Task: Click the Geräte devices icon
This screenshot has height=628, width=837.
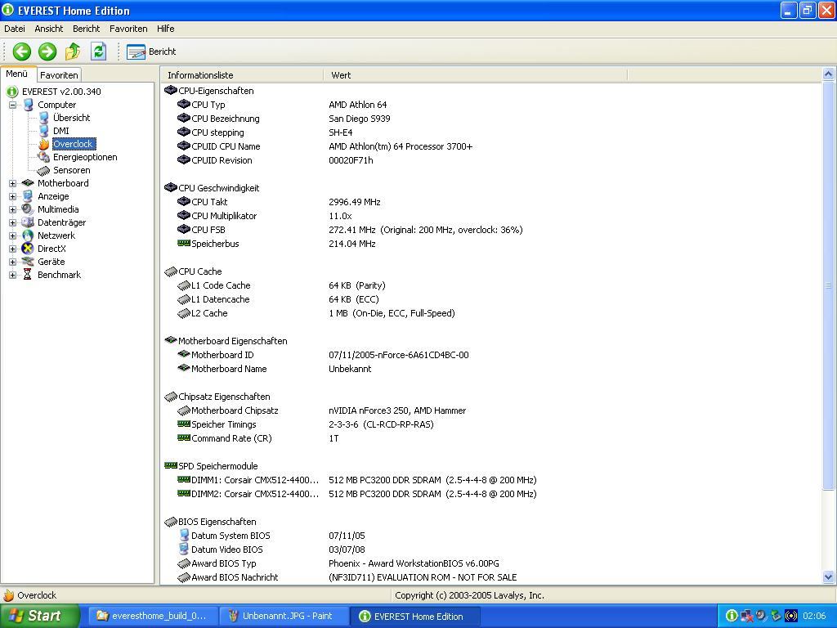Action: pyautogui.click(x=28, y=262)
